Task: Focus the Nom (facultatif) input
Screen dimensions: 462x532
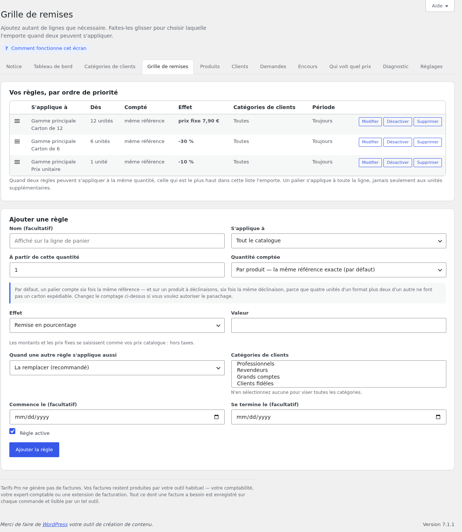Action: coord(117,241)
